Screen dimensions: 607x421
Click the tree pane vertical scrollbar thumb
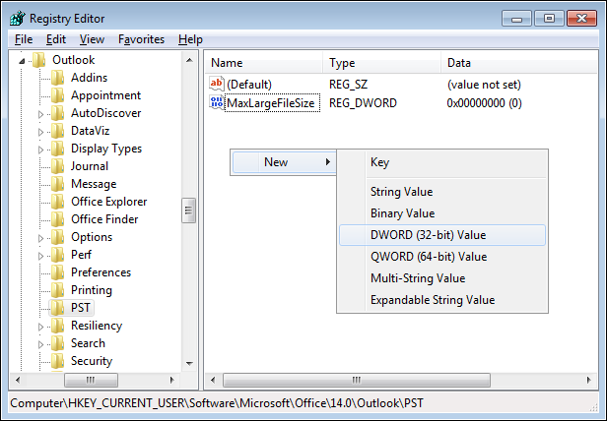pos(188,210)
